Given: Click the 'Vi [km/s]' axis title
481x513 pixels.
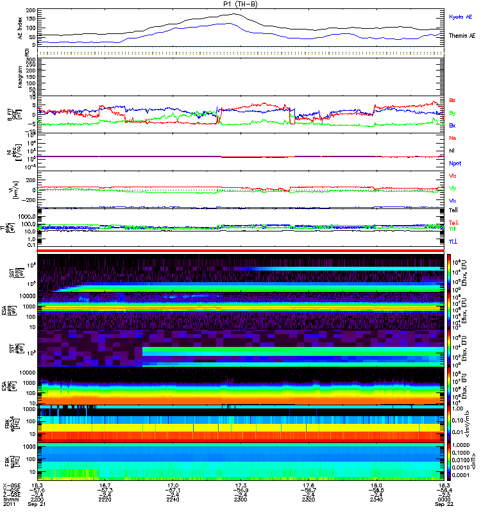Looking at the screenshot, I should point(14,190).
